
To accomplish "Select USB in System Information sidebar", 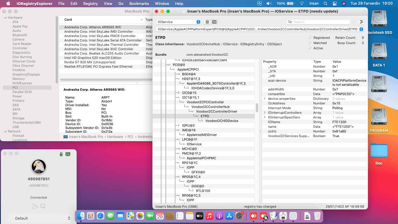I will tap(16, 127).
